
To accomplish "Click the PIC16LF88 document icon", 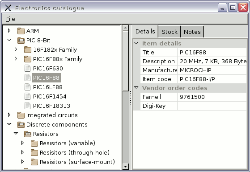I will coord(27,87).
